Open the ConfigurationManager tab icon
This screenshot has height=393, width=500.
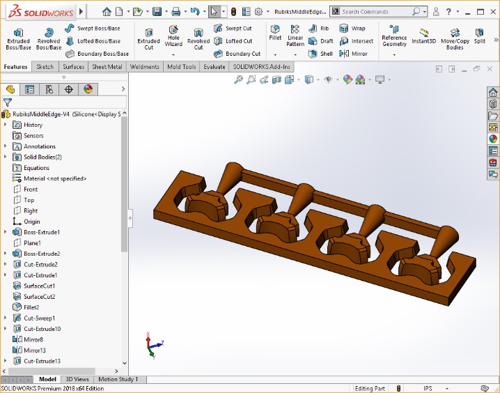[49, 89]
